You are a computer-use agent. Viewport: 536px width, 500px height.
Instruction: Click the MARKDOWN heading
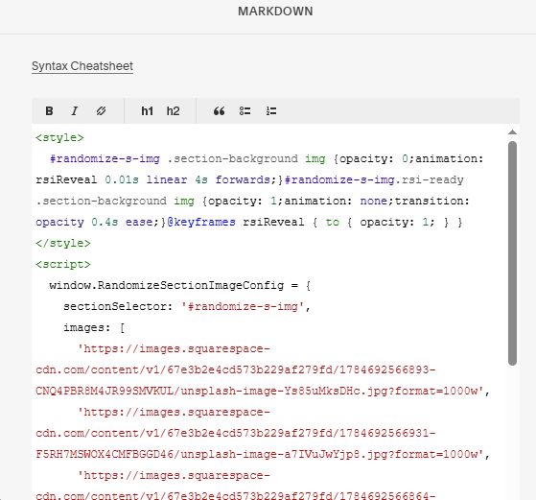point(275,12)
